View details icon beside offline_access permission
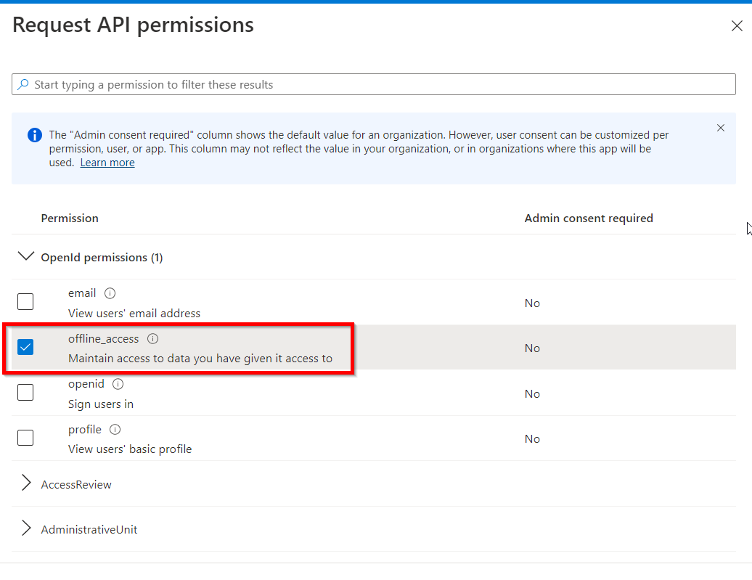The image size is (752, 580). point(152,338)
